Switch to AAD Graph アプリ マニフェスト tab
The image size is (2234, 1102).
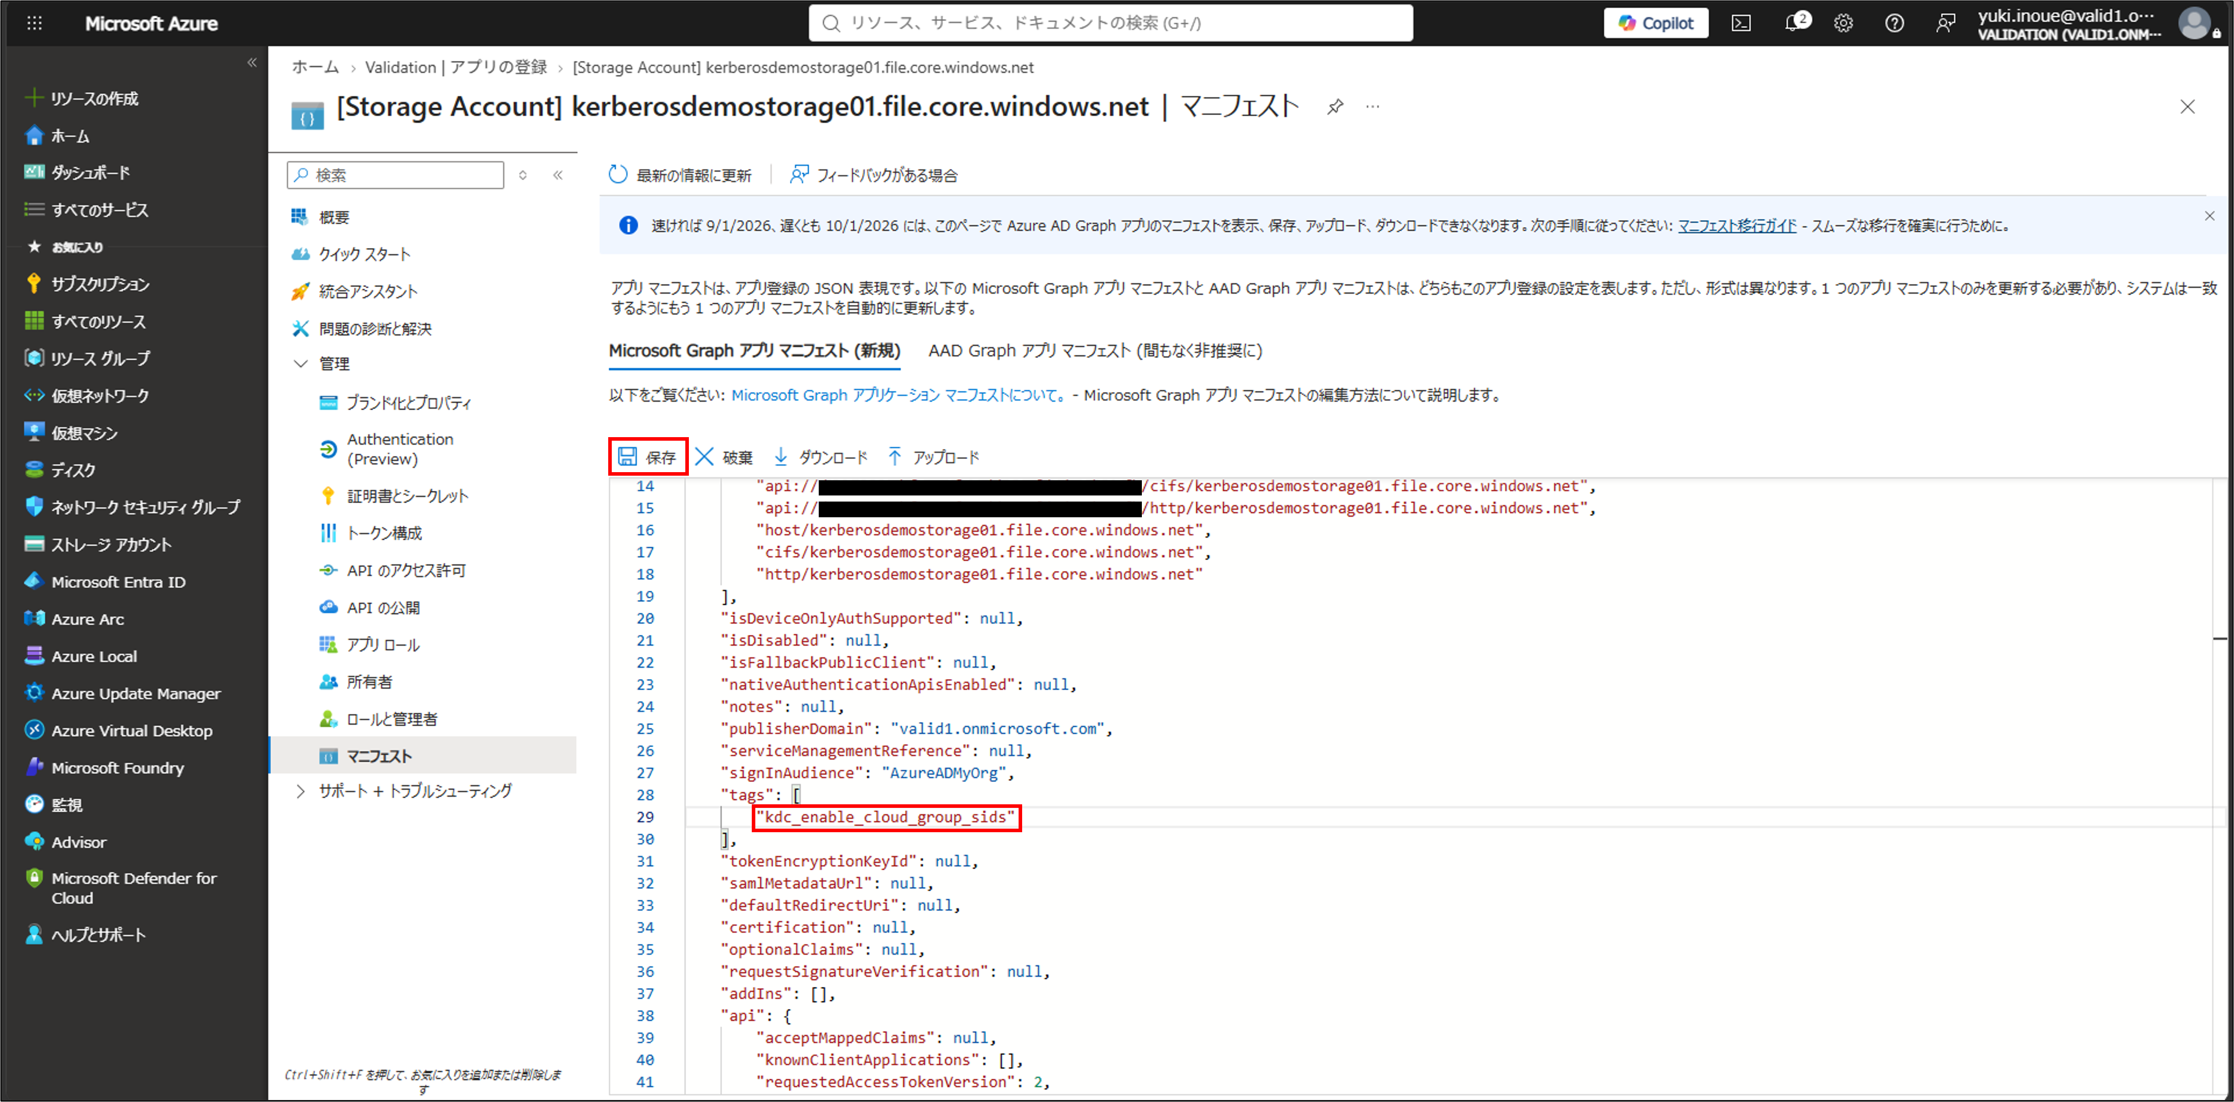(1095, 351)
